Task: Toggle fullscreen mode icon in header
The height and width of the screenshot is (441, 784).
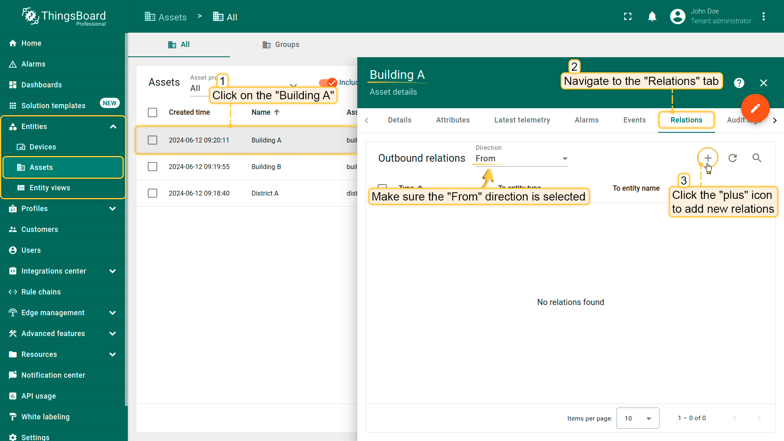Action: click(x=628, y=17)
